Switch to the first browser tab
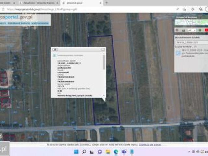 coord(9,3)
